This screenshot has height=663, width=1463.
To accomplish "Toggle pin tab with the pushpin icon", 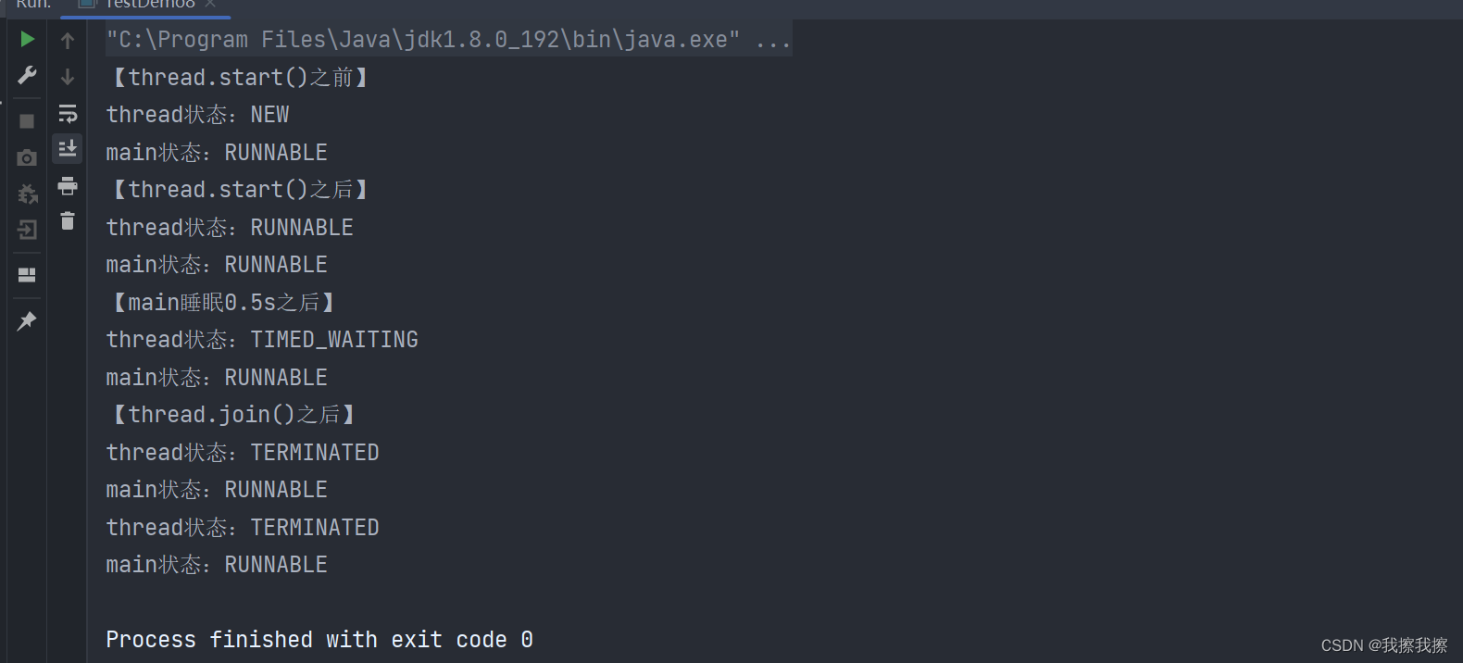I will (27, 321).
